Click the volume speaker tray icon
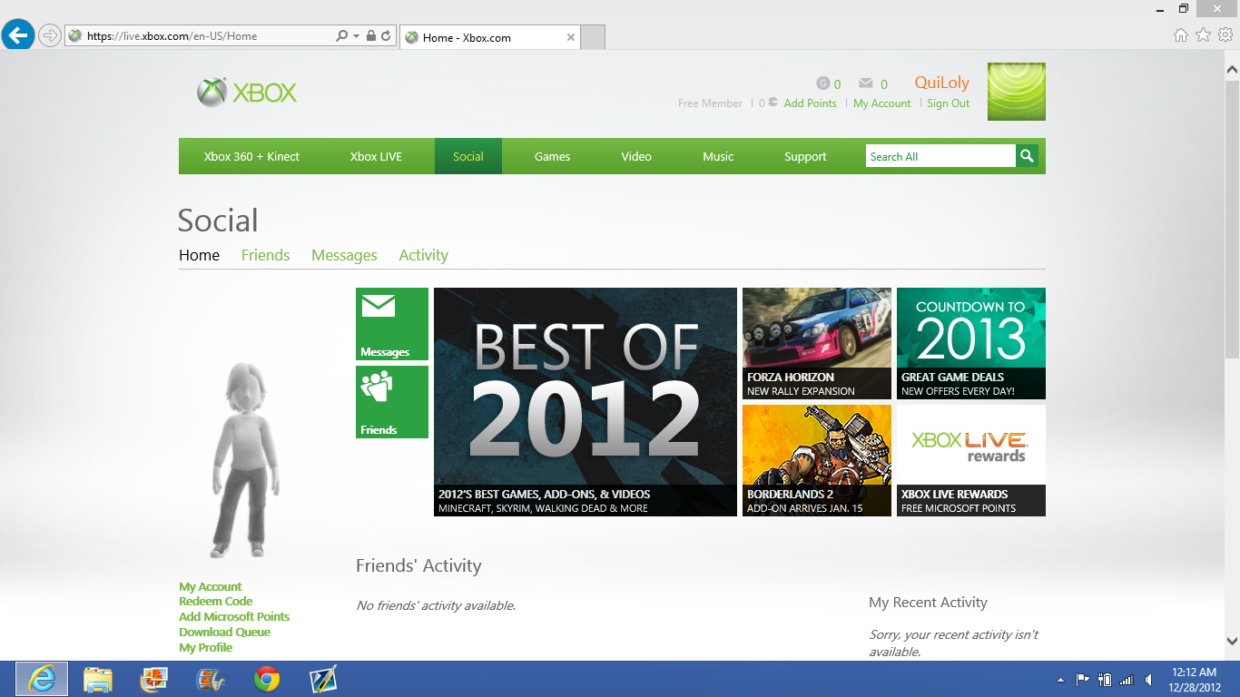The width and height of the screenshot is (1240, 697). (1148, 680)
